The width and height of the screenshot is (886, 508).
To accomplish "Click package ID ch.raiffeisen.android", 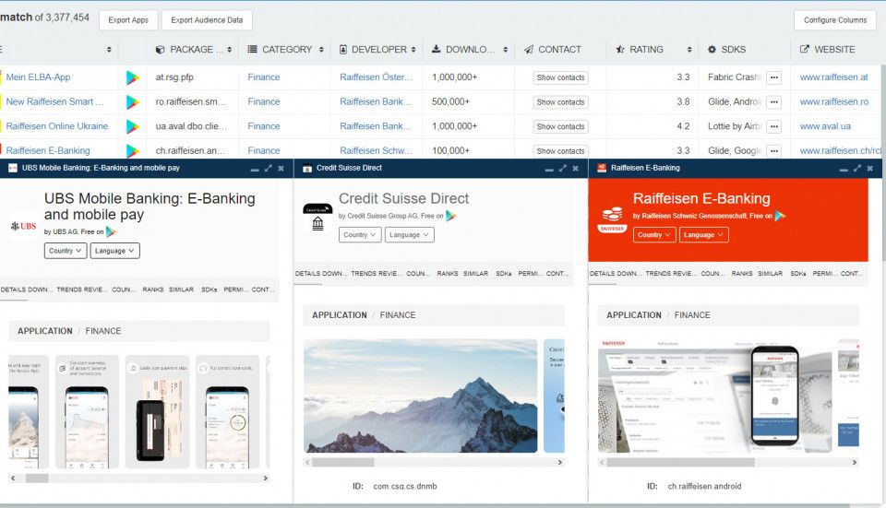I will 704,486.
